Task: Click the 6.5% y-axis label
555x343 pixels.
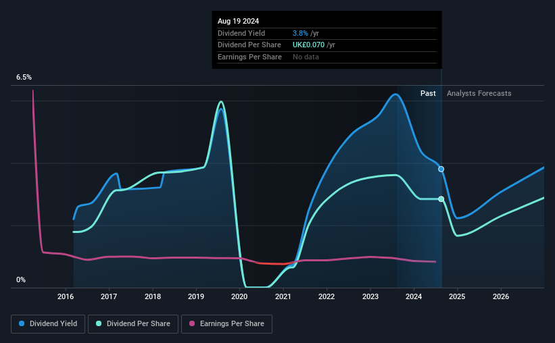Action: [x=24, y=77]
